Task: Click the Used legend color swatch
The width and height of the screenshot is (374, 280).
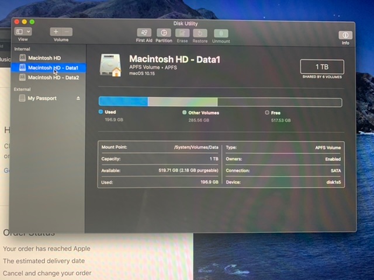Action: coord(101,111)
